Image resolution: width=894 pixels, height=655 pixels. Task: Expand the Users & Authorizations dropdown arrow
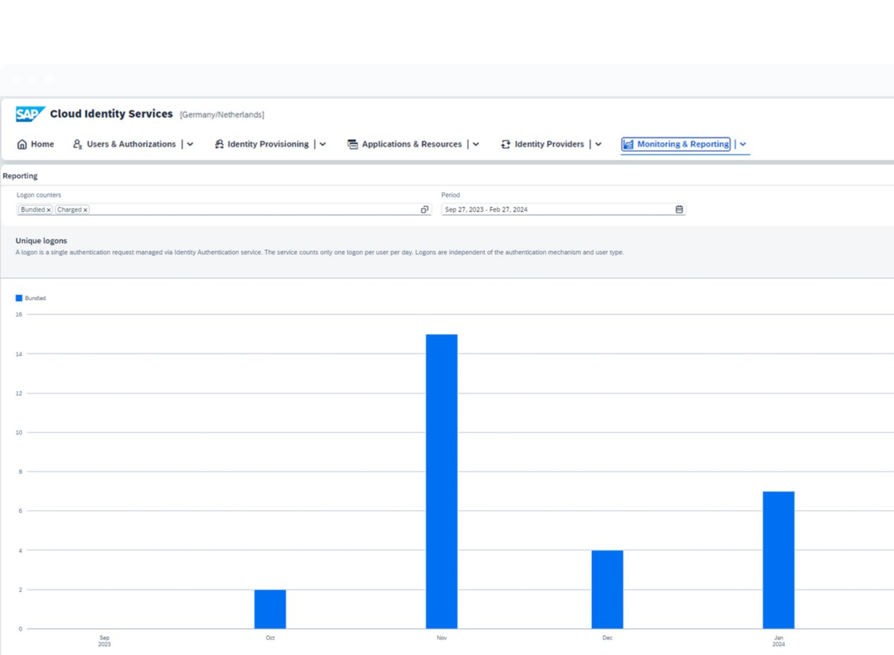point(190,144)
